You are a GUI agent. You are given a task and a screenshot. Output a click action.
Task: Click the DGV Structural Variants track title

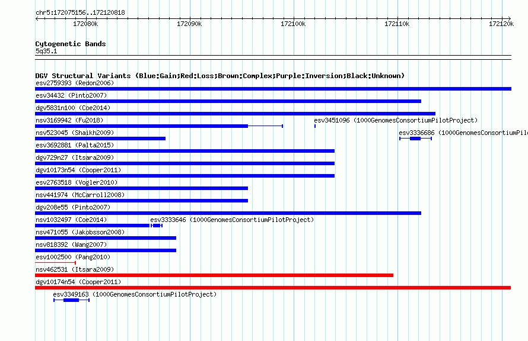click(220, 76)
